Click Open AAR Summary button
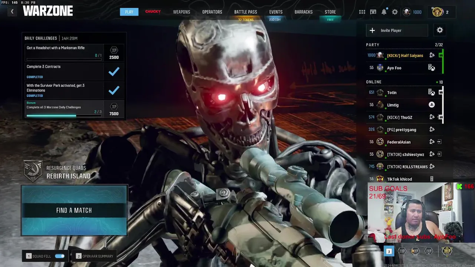This screenshot has height=267, width=475. (95, 256)
